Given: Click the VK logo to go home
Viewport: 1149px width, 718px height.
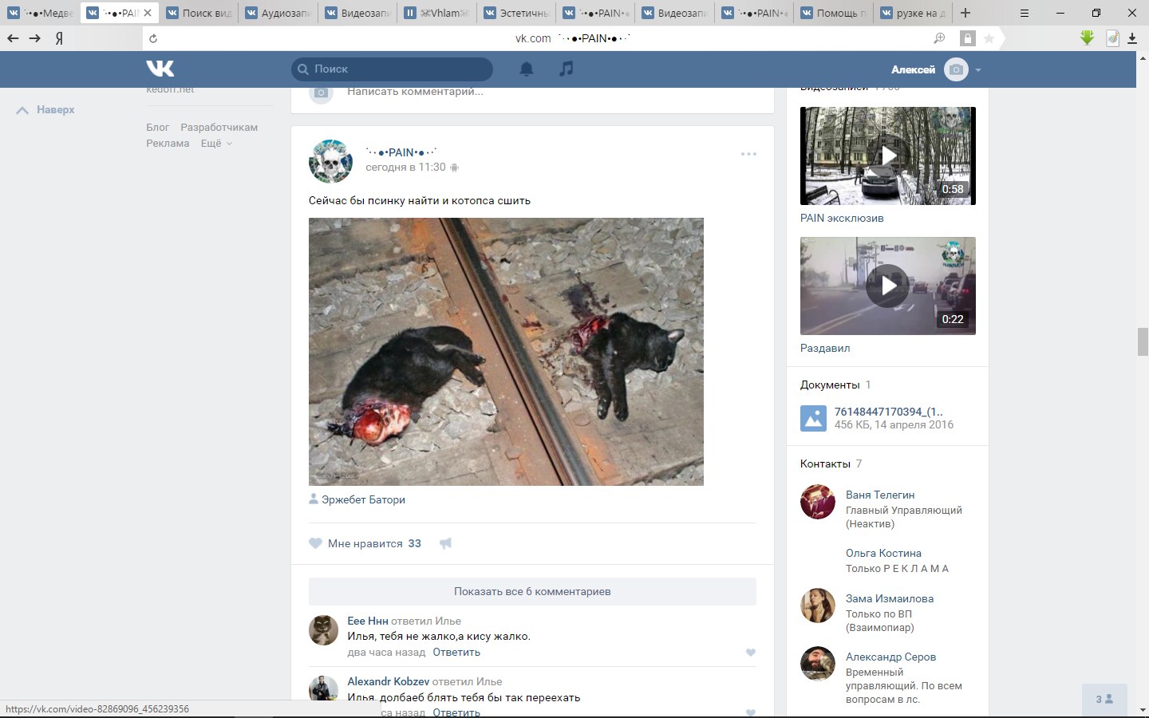Looking at the screenshot, I should [160, 69].
